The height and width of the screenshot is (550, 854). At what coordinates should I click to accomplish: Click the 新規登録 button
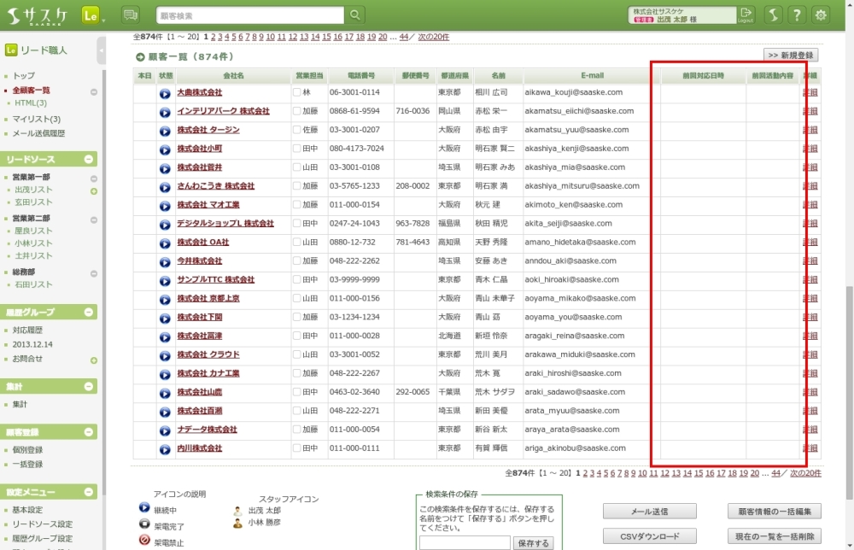coord(790,55)
